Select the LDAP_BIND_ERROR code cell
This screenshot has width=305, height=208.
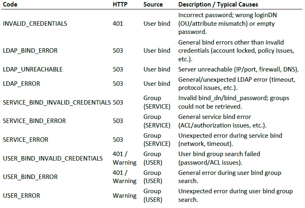[30, 51]
